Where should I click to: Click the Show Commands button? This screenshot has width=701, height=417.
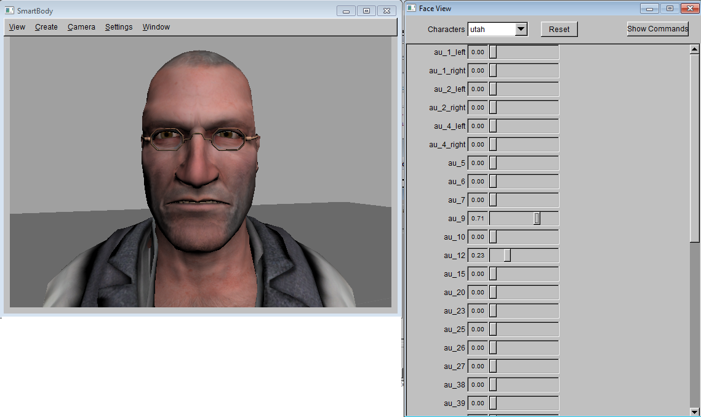tap(657, 28)
